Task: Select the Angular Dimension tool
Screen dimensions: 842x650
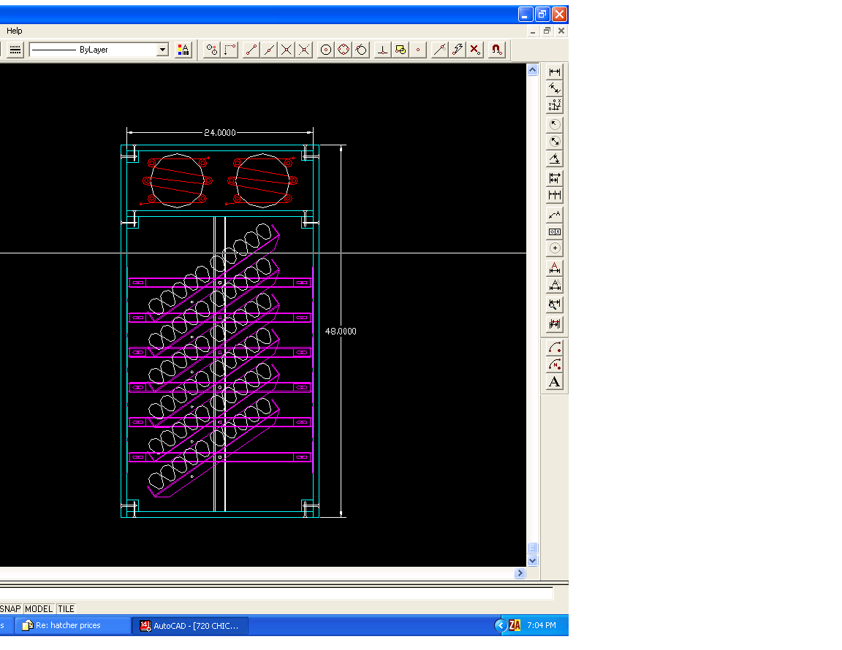Action: (555, 159)
